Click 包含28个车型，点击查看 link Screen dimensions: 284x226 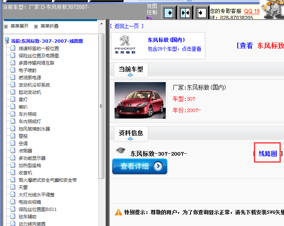point(174,49)
